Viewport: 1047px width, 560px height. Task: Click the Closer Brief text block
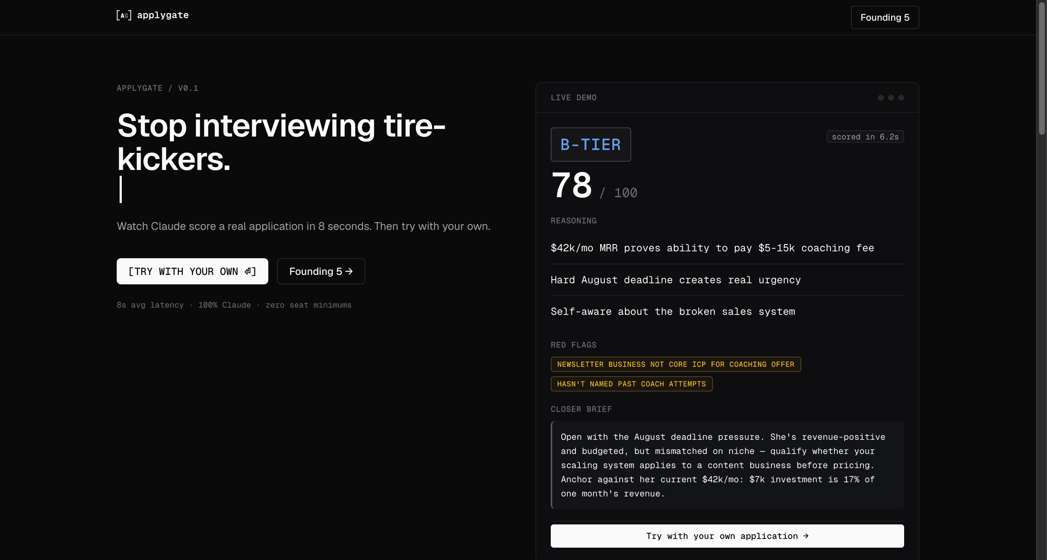[x=727, y=465]
